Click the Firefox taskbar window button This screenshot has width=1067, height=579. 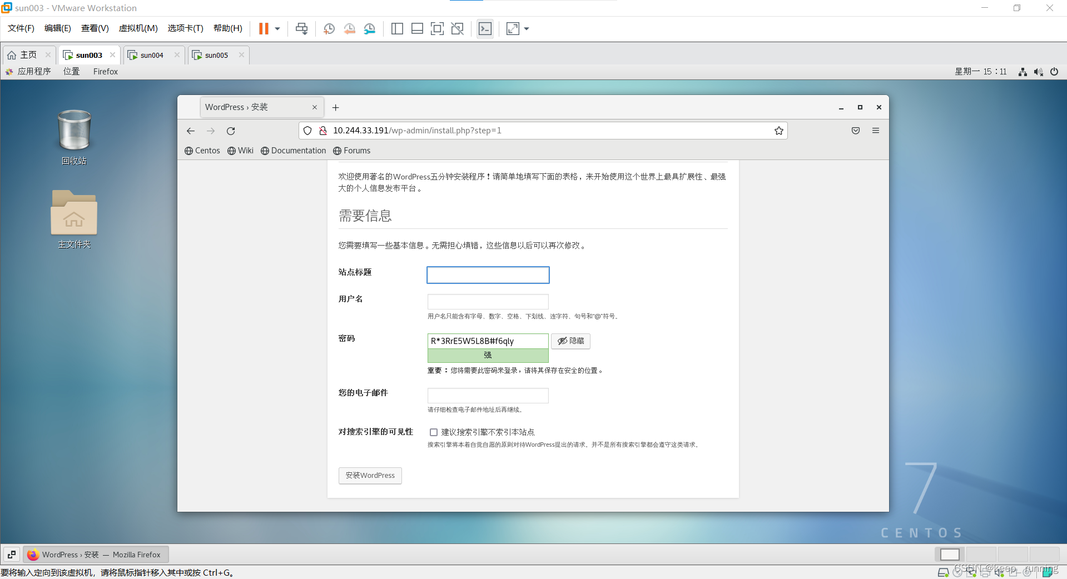[96, 555]
